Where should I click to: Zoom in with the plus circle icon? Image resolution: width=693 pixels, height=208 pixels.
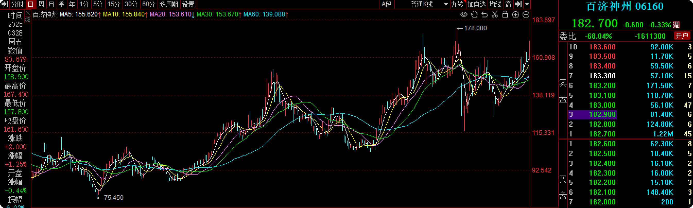515,15
